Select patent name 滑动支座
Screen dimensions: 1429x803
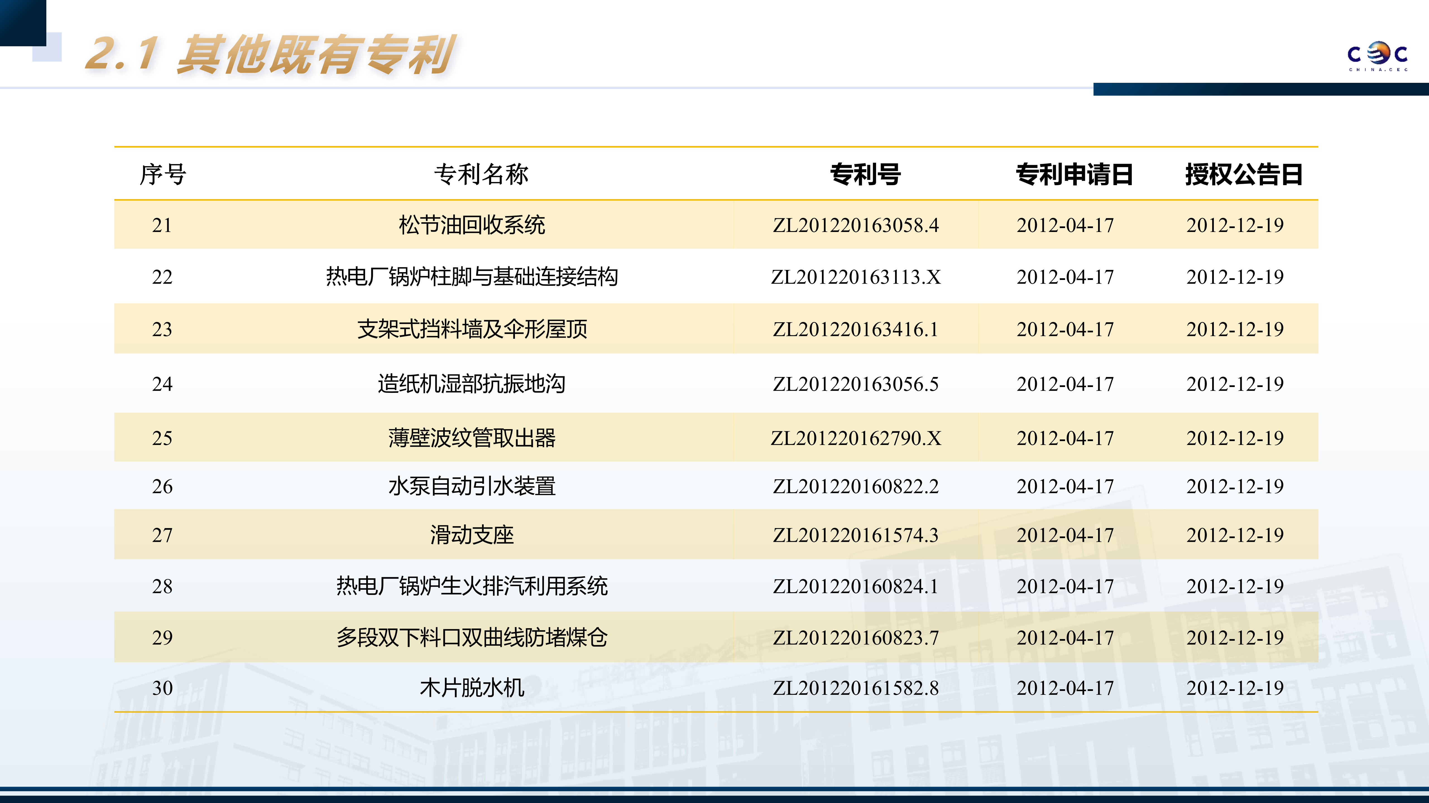coord(471,535)
